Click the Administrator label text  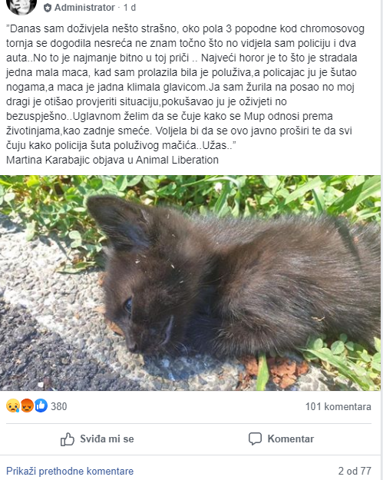pos(84,8)
